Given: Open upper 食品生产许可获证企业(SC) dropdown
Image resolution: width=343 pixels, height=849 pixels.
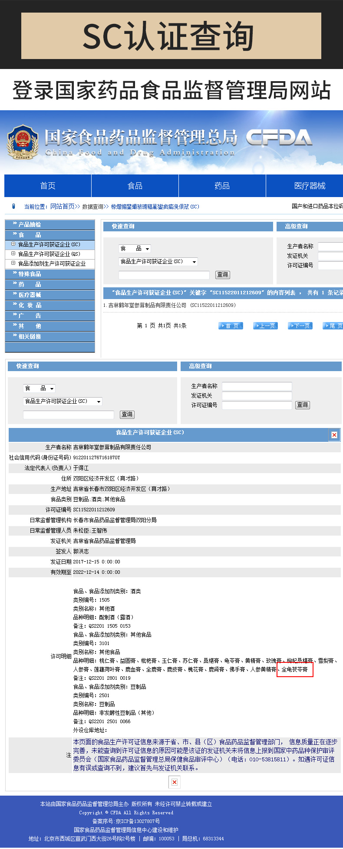Looking at the screenshot, I should point(158,262).
